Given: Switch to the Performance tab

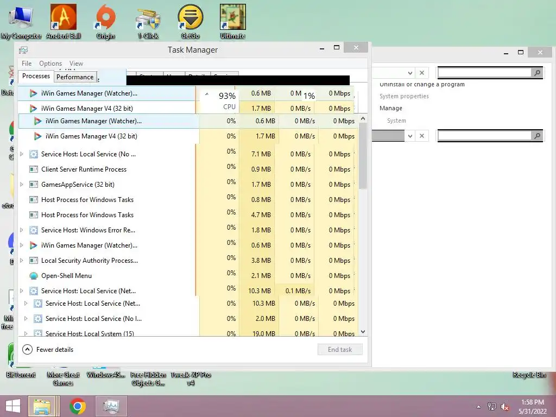Looking at the screenshot, I should point(75,77).
